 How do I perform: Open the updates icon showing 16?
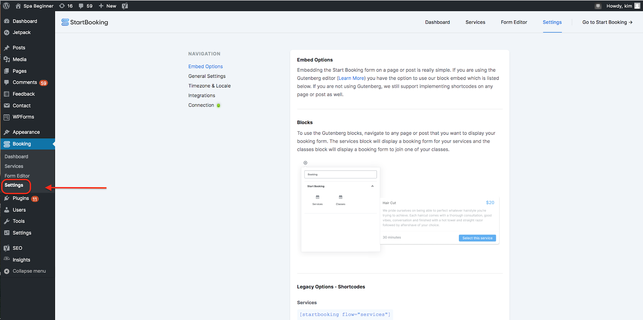(x=66, y=6)
